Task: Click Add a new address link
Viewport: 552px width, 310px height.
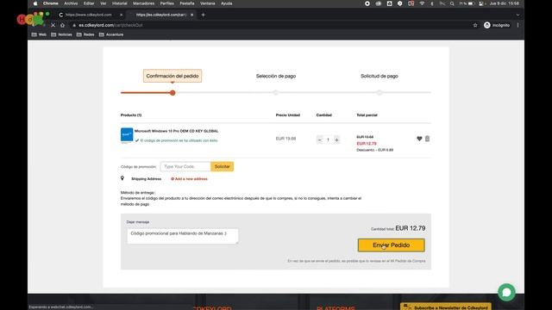Action: (190, 179)
